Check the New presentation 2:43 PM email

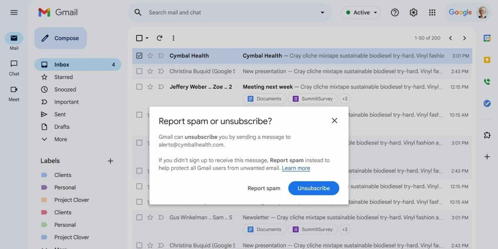pos(139,71)
